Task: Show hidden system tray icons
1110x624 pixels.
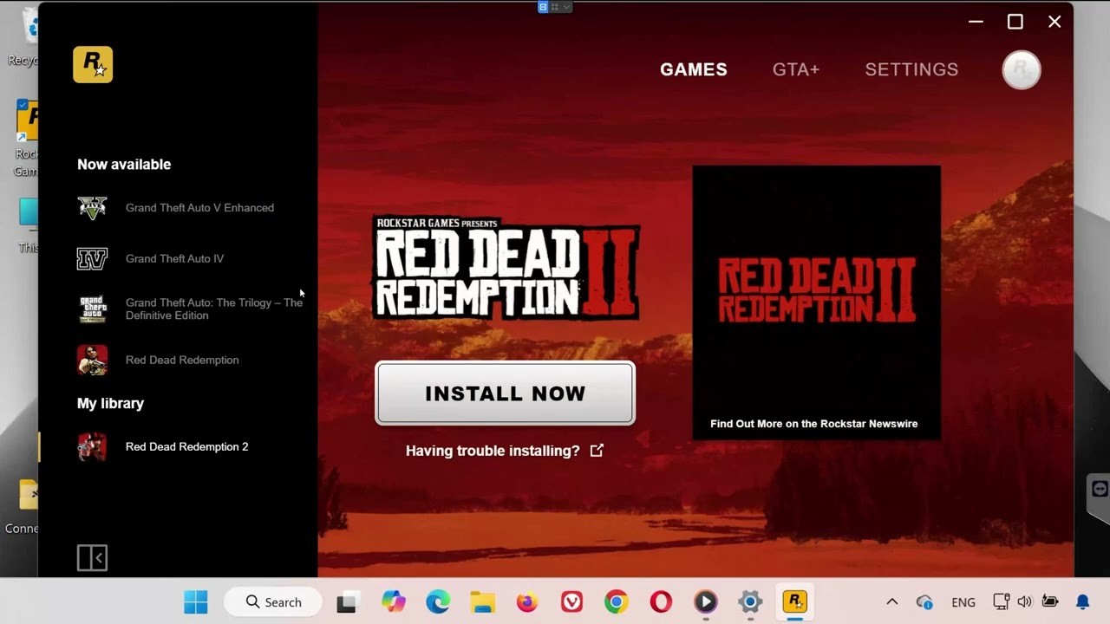Action: pyautogui.click(x=891, y=601)
